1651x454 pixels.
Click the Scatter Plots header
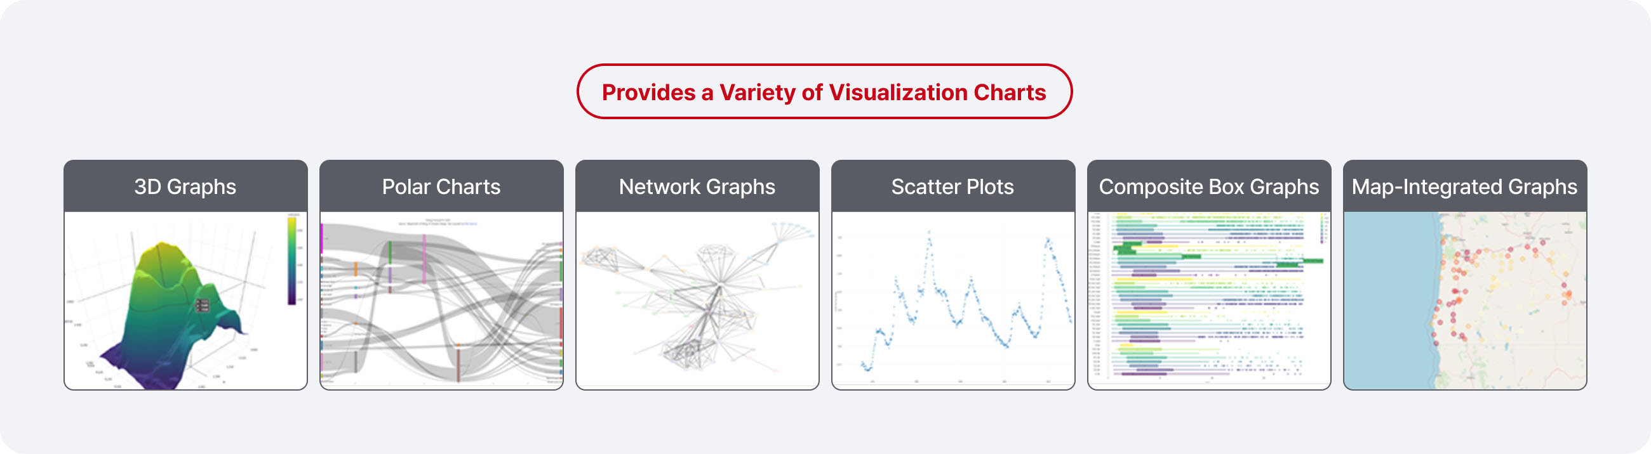(952, 186)
